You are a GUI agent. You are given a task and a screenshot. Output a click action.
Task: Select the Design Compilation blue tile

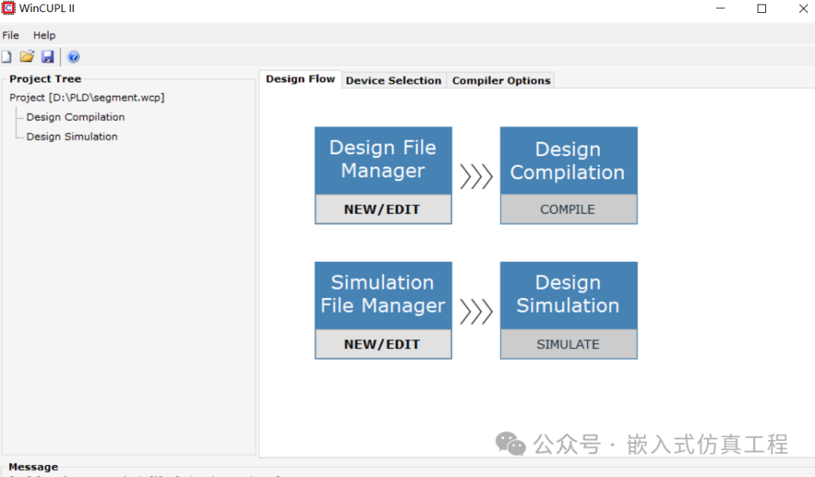pyautogui.click(x=569, y=161)
